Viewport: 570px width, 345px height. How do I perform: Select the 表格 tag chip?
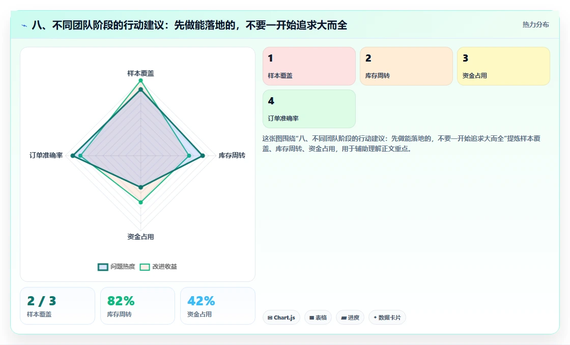click(318, 318)
